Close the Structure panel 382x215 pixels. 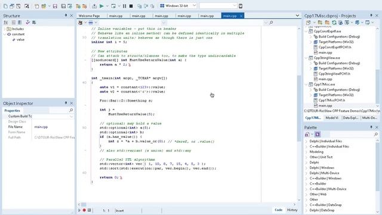click(x=72, y=16)
